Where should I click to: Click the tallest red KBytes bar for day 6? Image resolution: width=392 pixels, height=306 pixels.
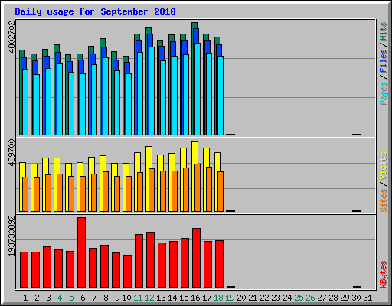click(x=82, y=252)
